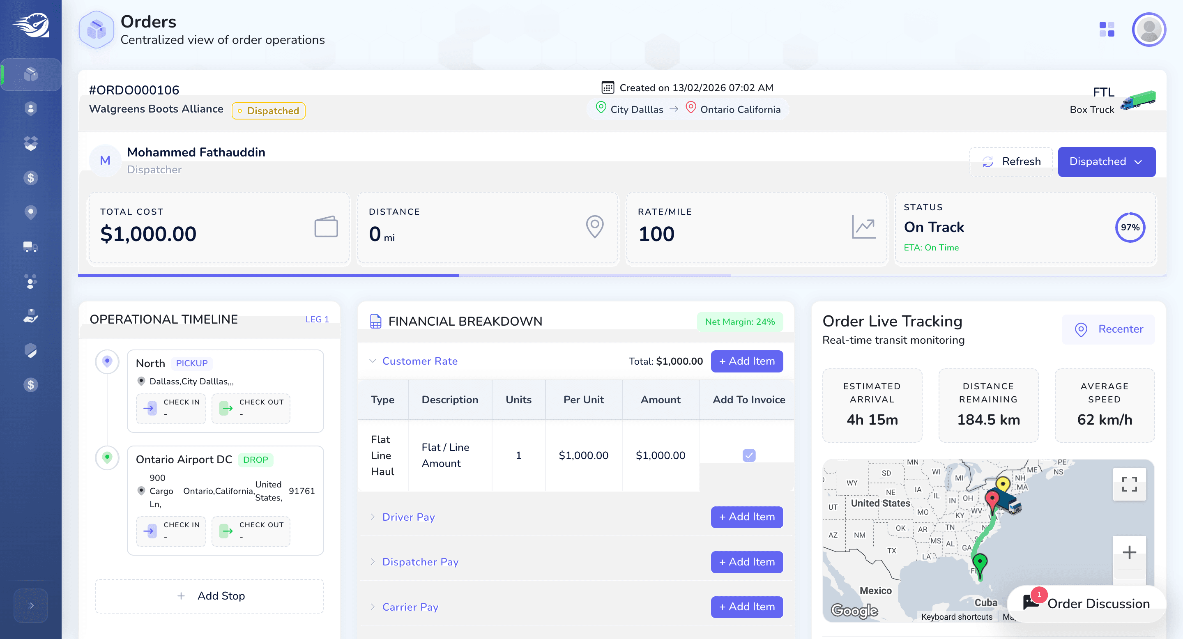Click the chart icon in Rate/Mile card
This screenshot has width=1183, height=639.
[863, 227]
